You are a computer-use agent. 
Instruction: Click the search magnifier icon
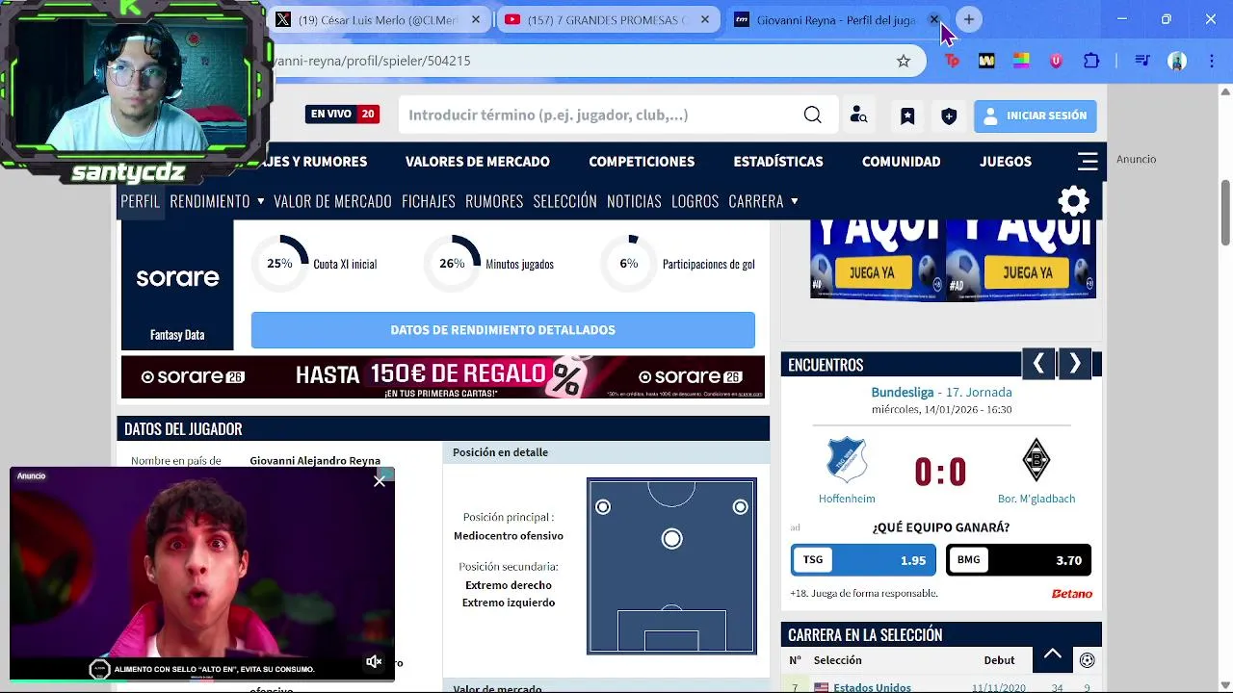pos(812,115)
